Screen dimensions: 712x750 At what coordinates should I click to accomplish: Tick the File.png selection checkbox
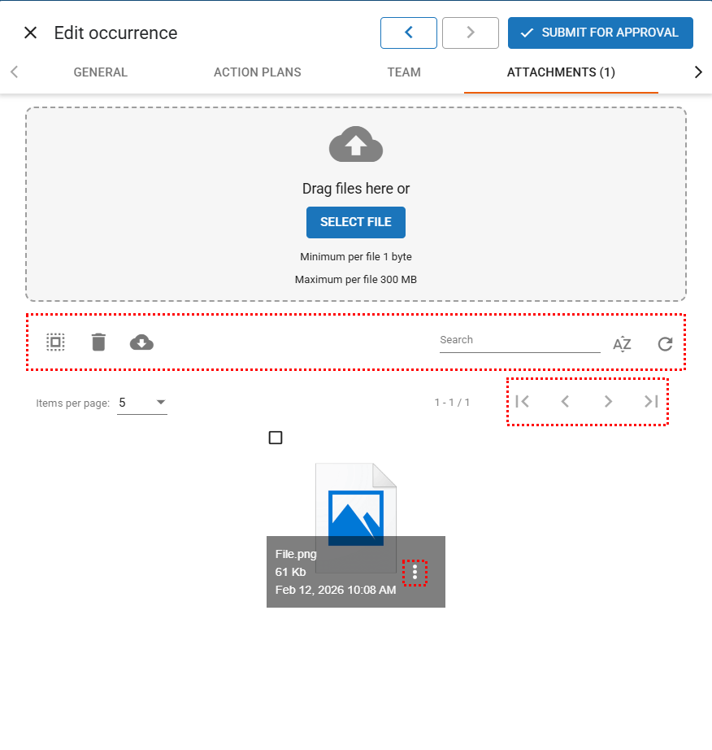[276, 438]
